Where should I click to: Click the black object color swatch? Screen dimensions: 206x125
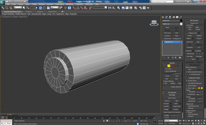pos(181,21)
